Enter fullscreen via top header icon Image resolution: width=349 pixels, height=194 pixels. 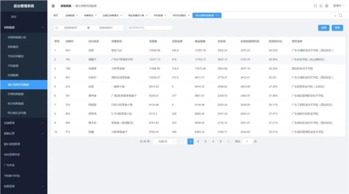[x=315, y=6]
